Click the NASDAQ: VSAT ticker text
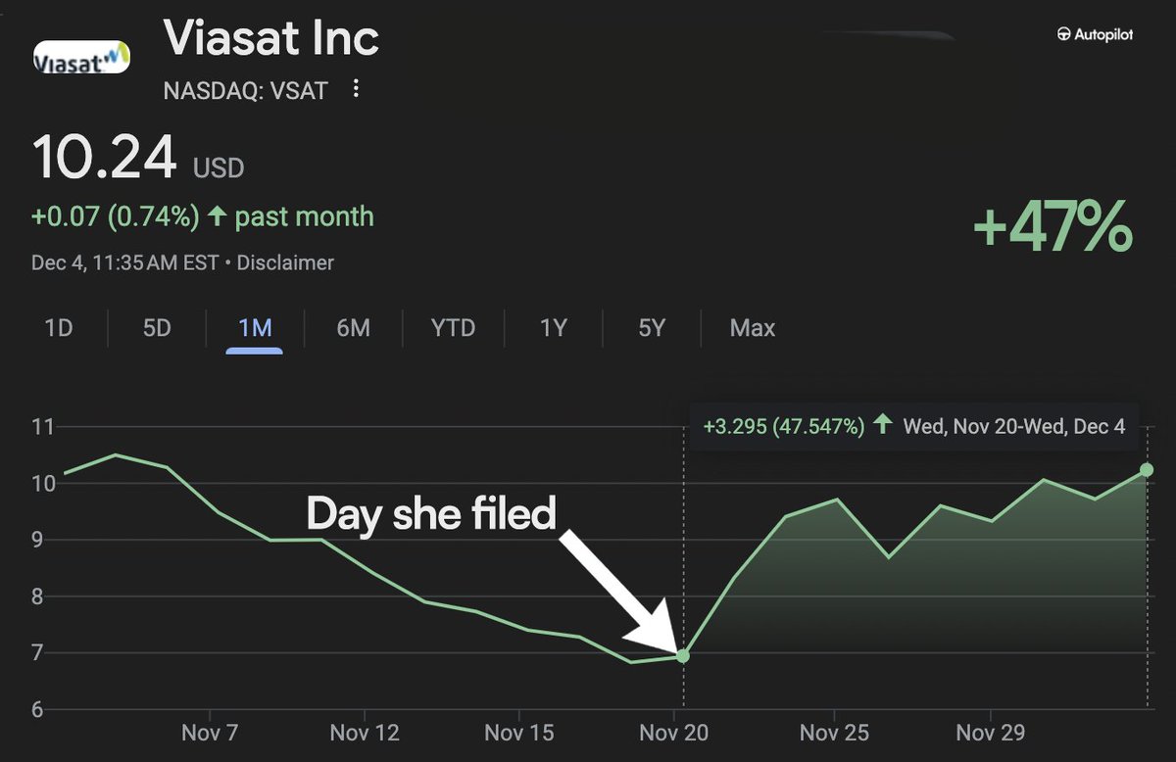This screenshot has width=1176, height=762. [246, 91]
